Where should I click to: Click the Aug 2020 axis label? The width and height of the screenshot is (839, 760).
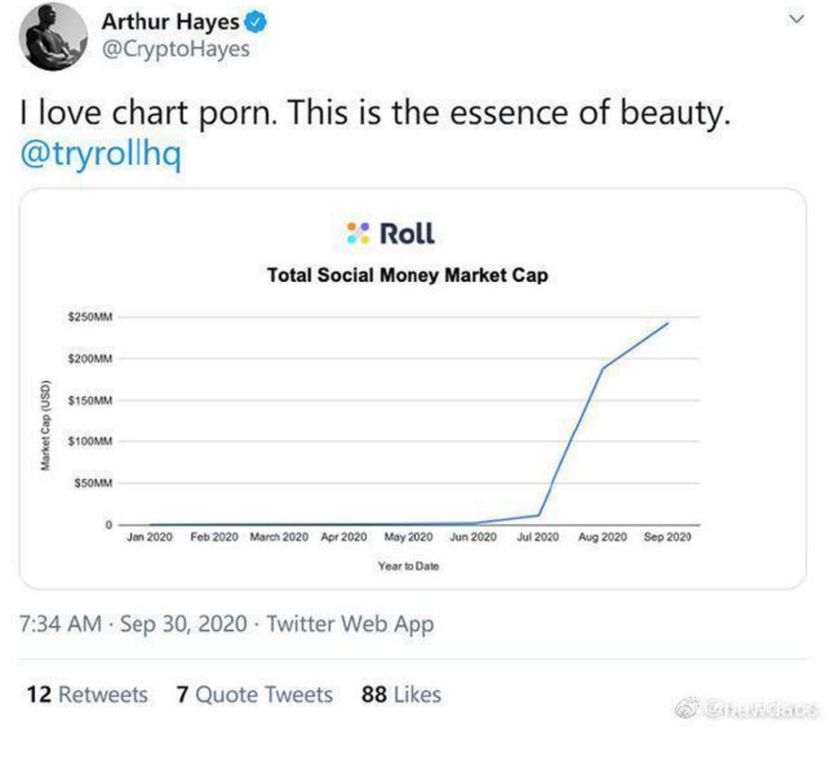pos(602,536)
